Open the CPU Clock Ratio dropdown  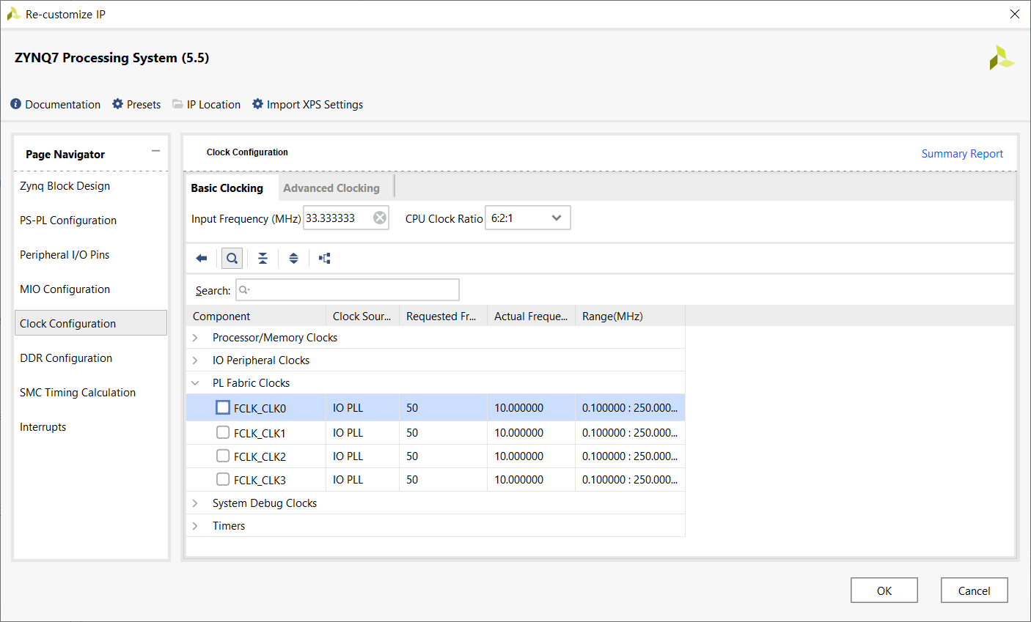pos(528,218)
